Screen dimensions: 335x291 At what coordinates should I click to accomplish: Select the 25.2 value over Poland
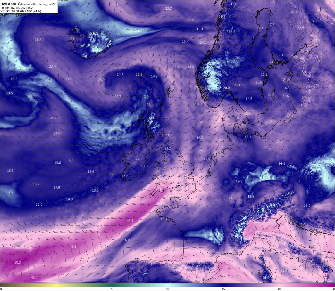279,141
